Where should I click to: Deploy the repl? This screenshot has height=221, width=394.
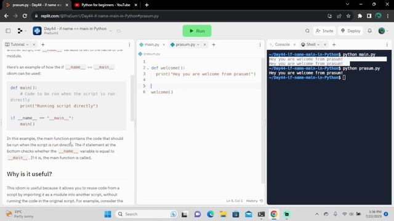pyautogui.click(x=350, y=31)
